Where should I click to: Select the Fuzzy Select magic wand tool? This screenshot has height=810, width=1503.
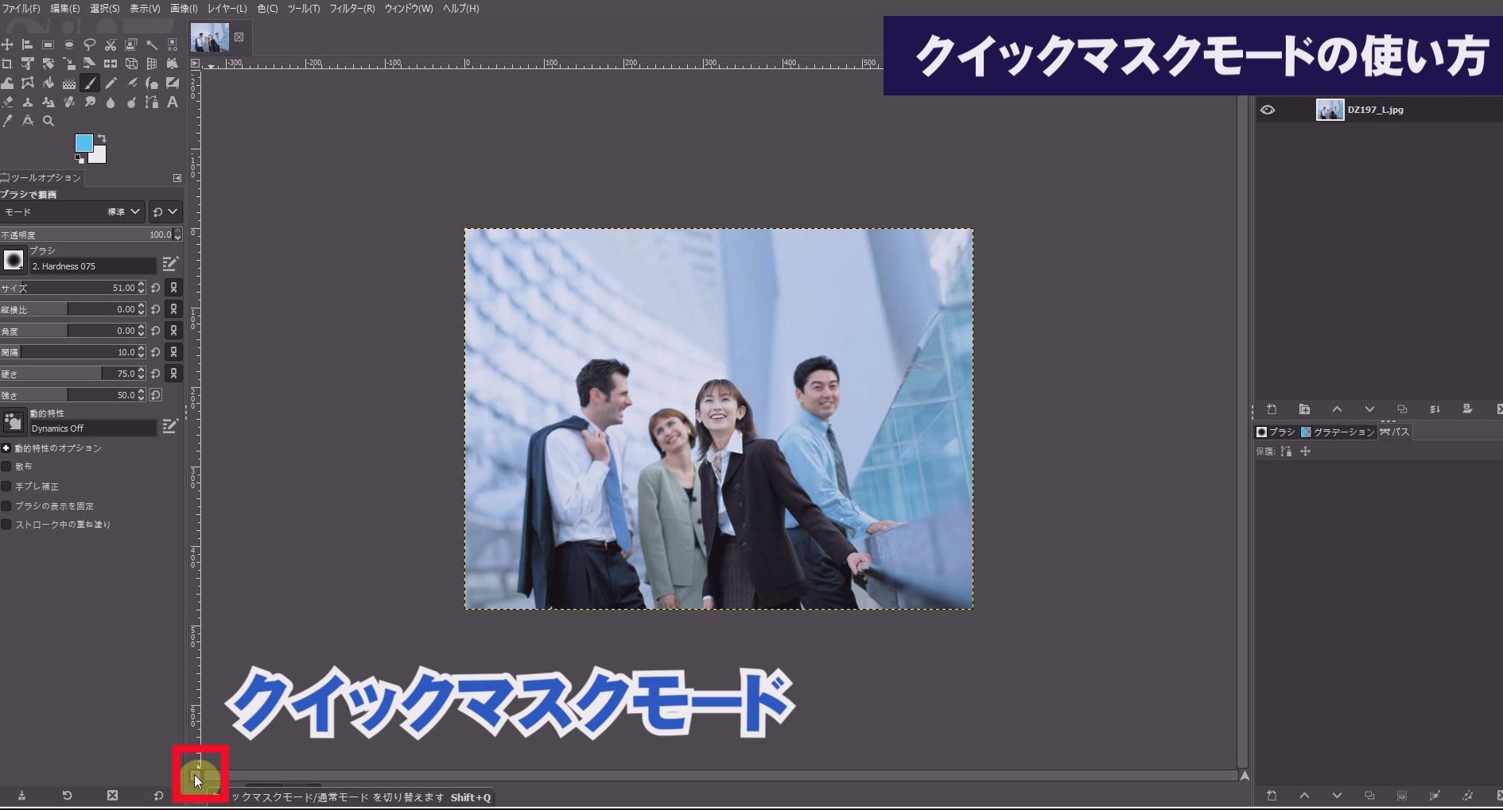pos(151,45)
